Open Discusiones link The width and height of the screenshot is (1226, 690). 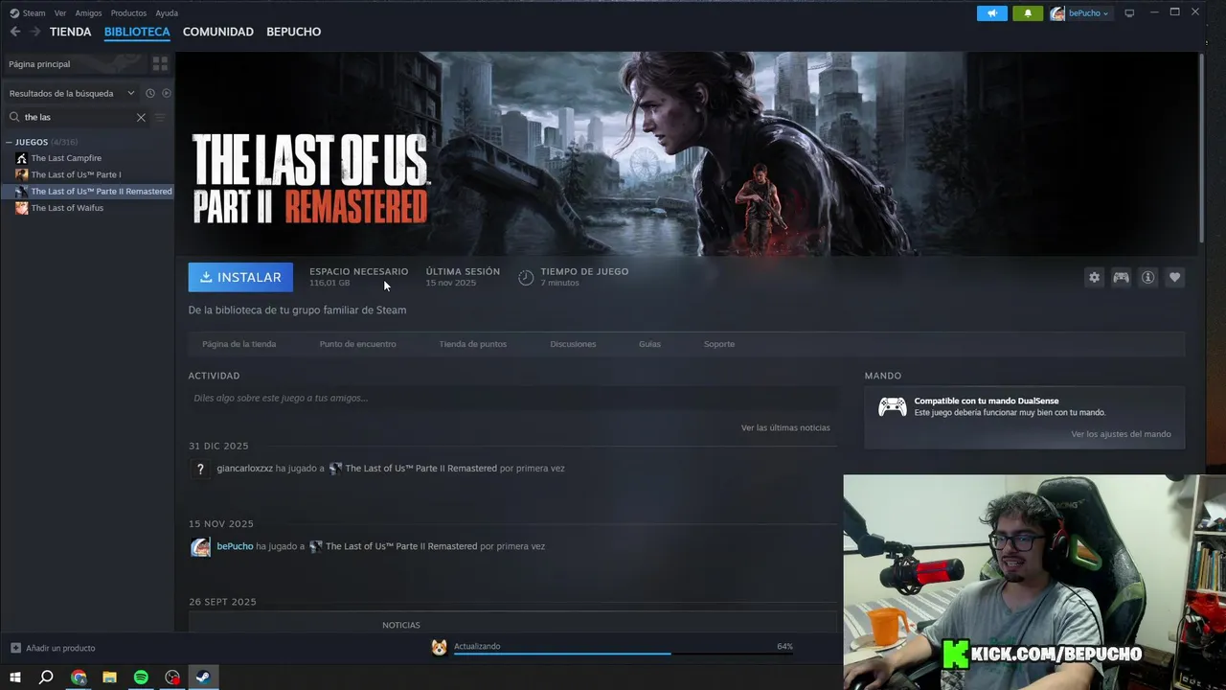(x=573, y=344)
